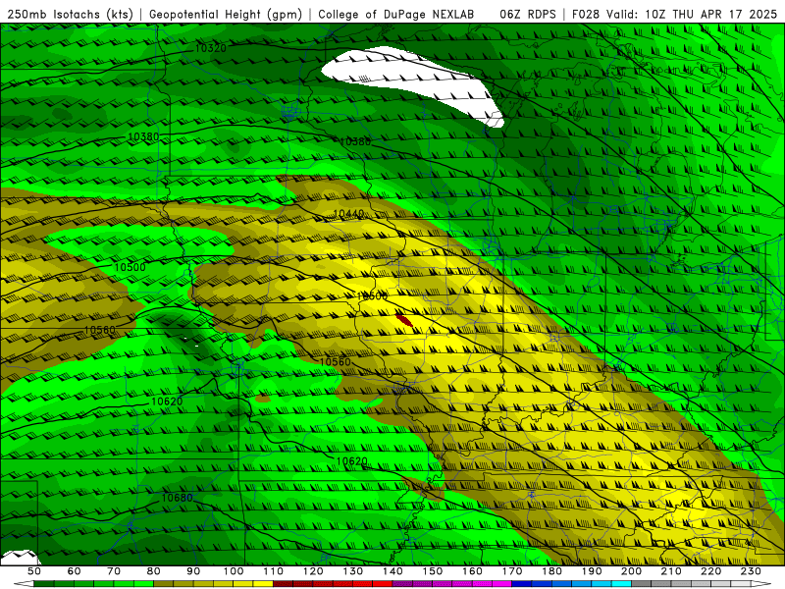
Task: Click the 180 knot color scale label
Action: click(x=551, y=571)
